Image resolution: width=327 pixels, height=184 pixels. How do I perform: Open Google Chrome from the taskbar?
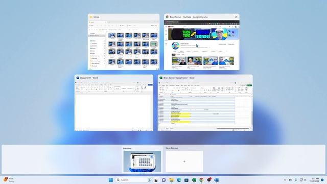click(x=201, y=180)
